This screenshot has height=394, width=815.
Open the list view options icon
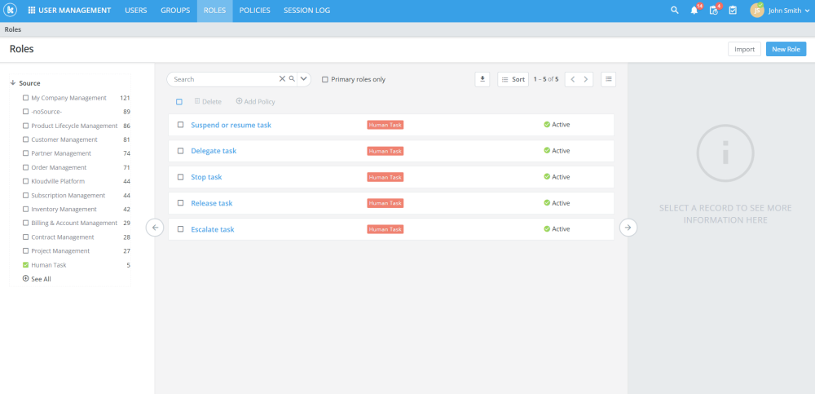pyautogui.click(x=609, y=79)
